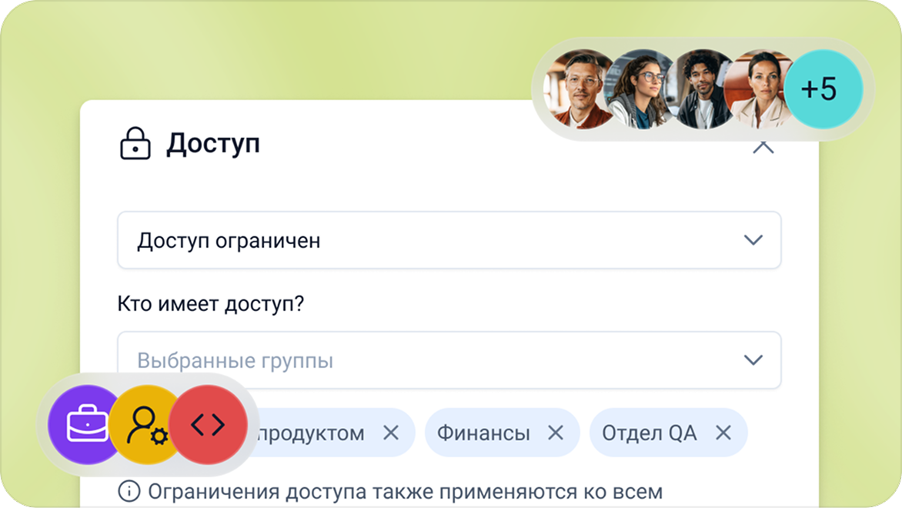Click the Кто имеет доступ? label
Image resolution: width=902 pixels, height=508 pixels.
[211, 304]
